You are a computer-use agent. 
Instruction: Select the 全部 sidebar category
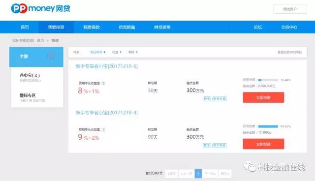click(36, 57)
